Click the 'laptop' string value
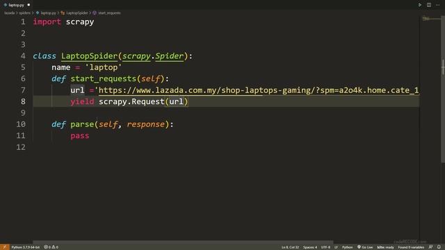 (x=104, y=67)
